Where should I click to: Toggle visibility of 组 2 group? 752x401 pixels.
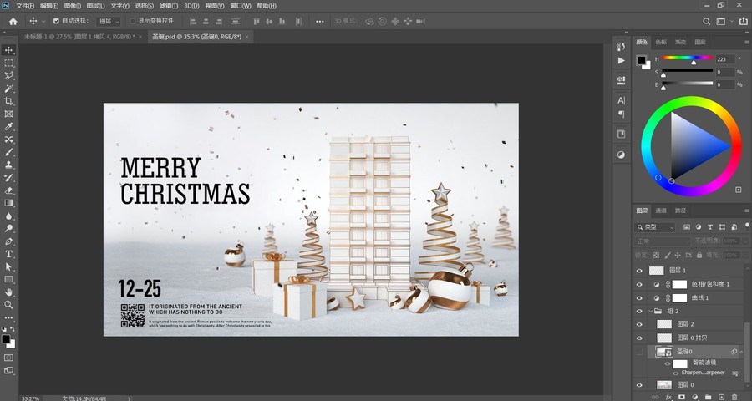[639, 312]
